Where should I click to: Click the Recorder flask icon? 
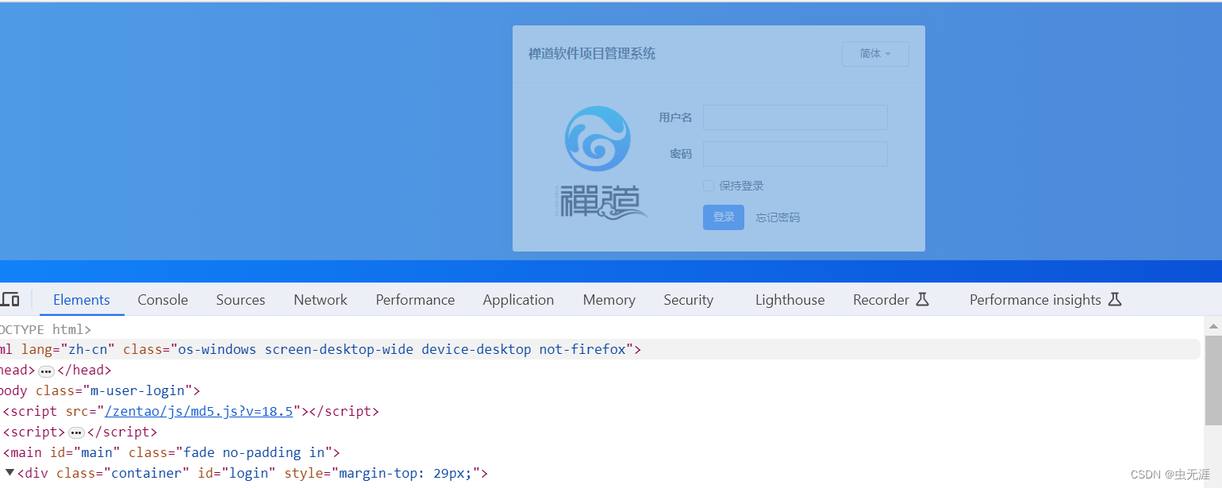tap(922, 299)
